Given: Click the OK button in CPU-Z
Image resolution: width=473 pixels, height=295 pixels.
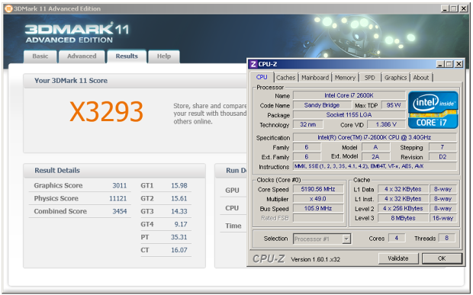Looking at the screenshot, I should coord(442,258).
